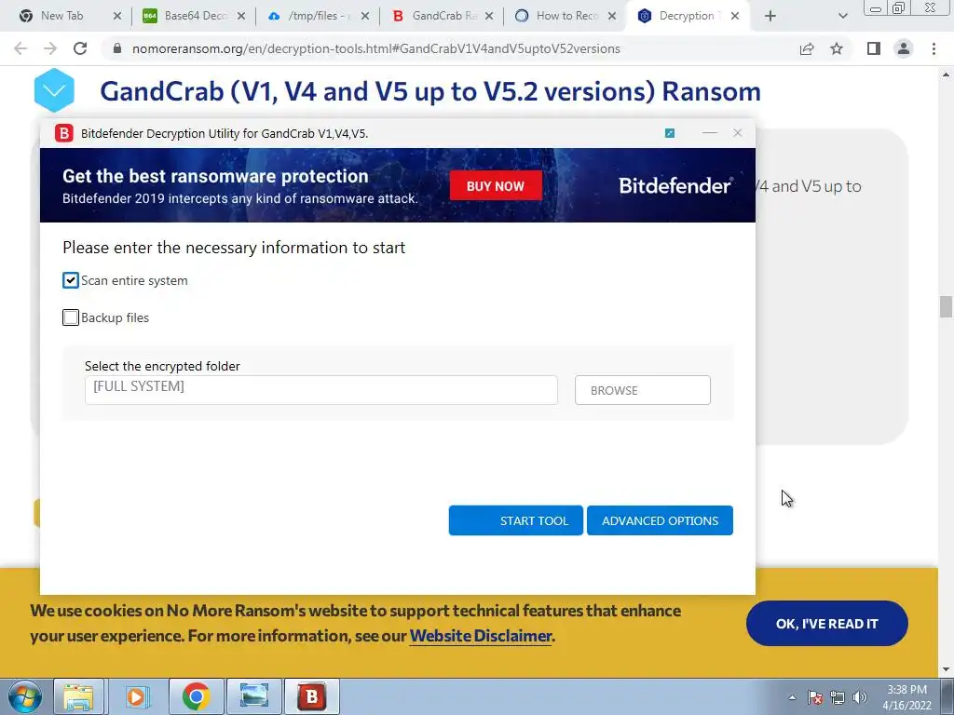The height and width of the screenshot is (715, 954).
Task: Uncheck Scan entire system checkbox
Action: (x=71, y=280)
